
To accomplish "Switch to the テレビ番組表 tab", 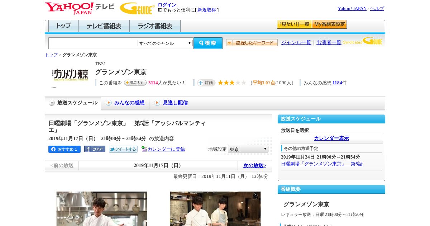I will pos(104,26).
